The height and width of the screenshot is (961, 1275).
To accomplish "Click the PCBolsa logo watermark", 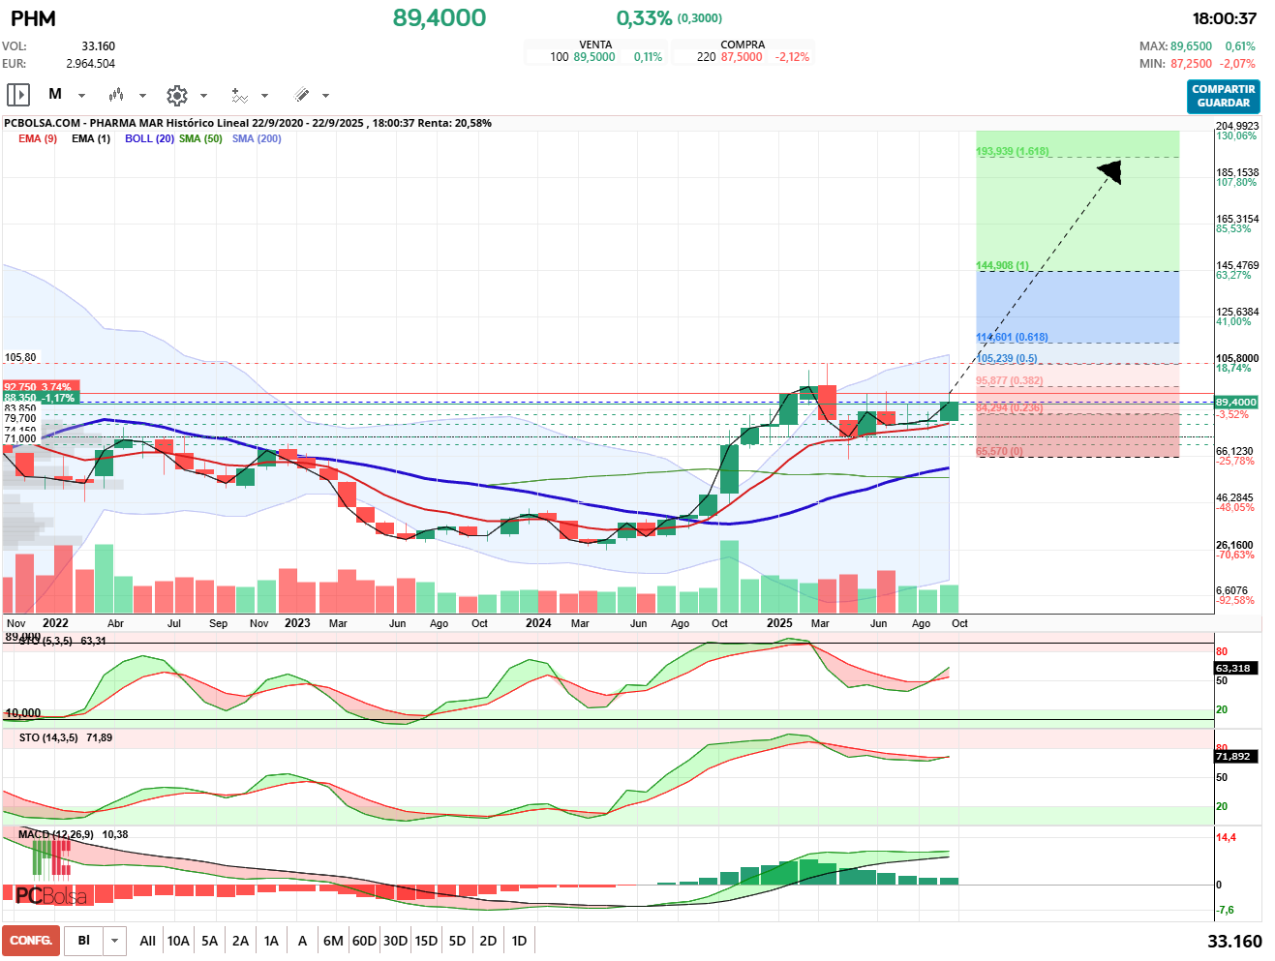I will coord(51,896).
